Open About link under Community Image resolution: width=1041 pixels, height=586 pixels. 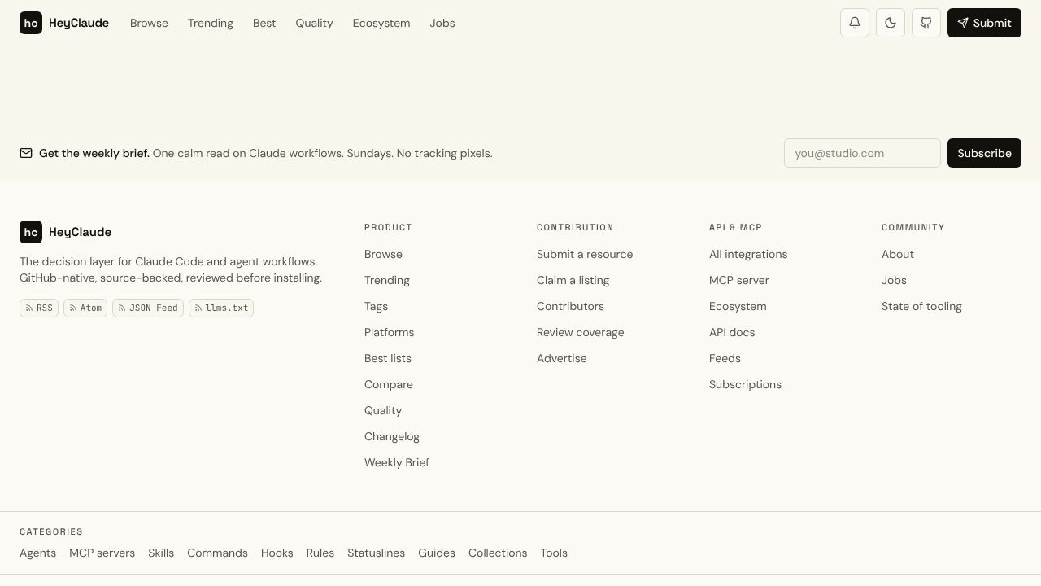click(x=898, y=254)
